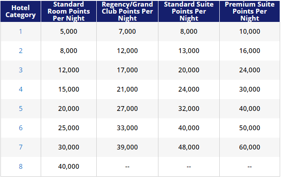Click the 5,000 standard room points cell

pos(69,32)
